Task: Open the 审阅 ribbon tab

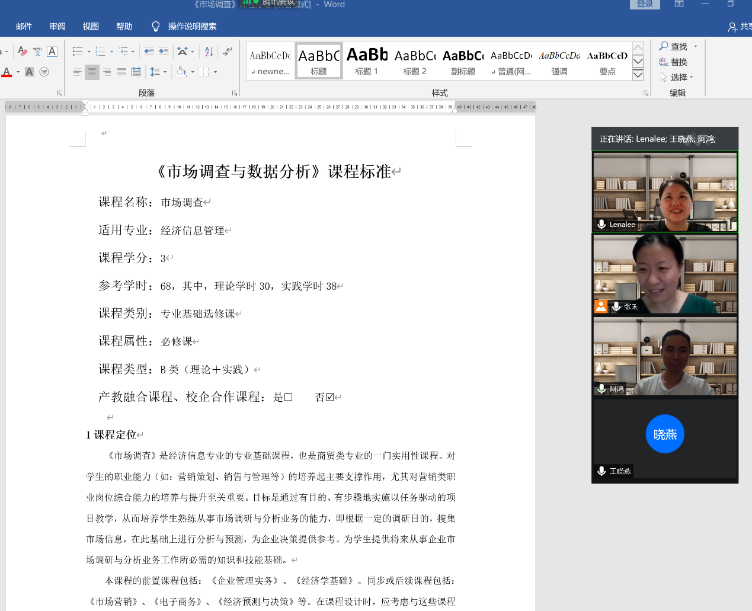Action: tap(57, 26)
